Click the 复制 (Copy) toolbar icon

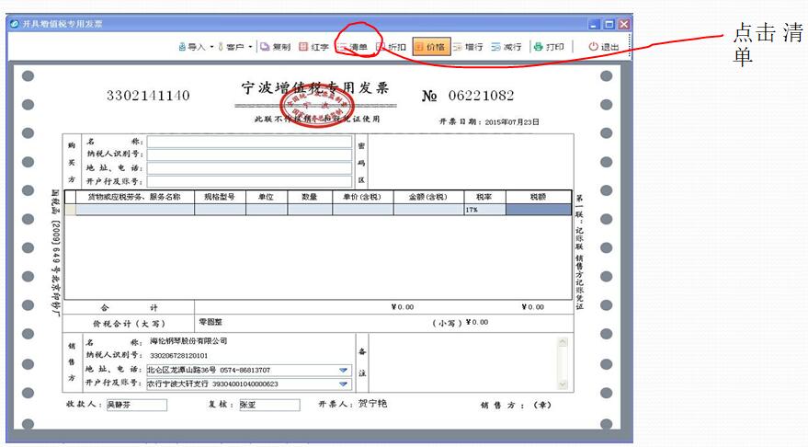275,47
